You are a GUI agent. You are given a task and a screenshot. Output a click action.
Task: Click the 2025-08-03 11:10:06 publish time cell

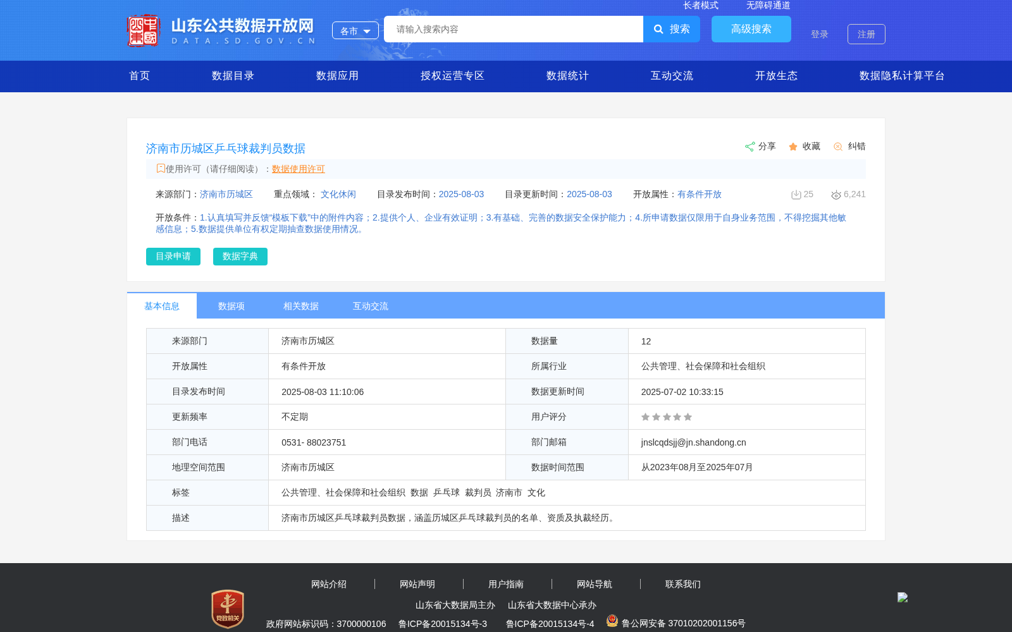click(387, 392)
